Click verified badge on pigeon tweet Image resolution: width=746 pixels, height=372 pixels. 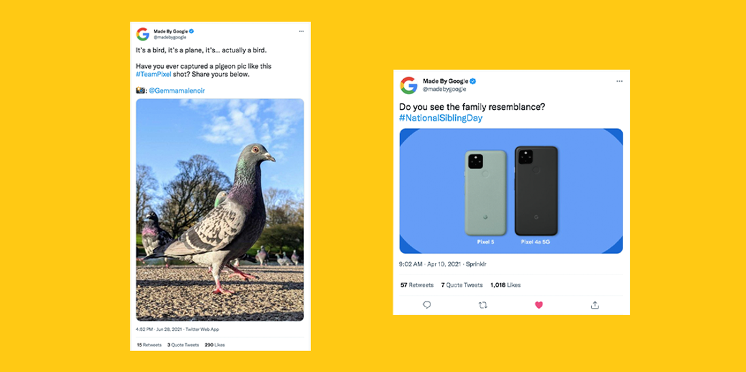pos(191,31)
